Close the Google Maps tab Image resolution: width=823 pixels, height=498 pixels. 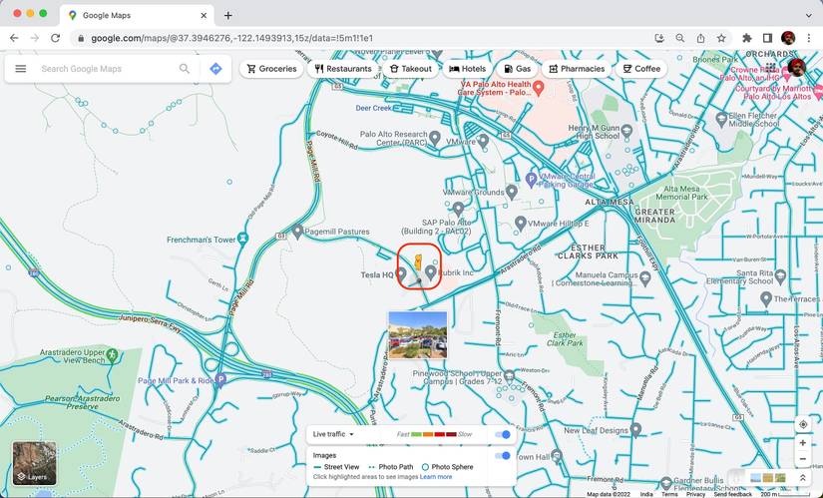[204, 15]
